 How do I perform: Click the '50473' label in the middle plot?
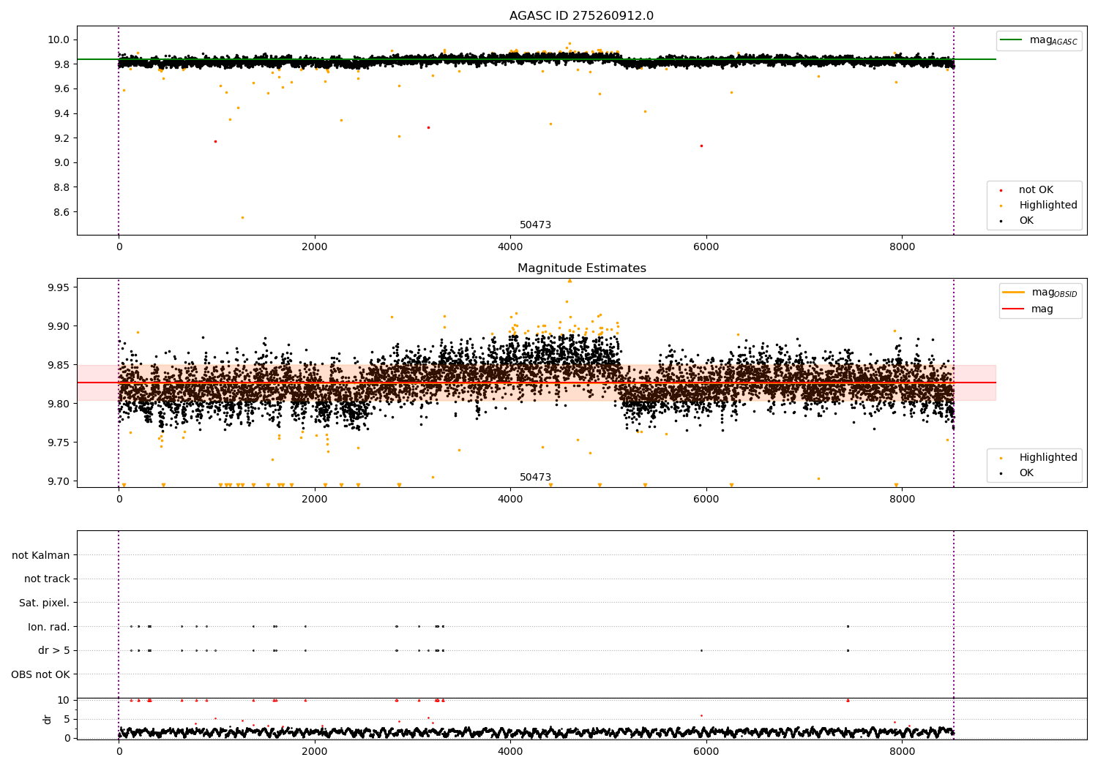535,478
